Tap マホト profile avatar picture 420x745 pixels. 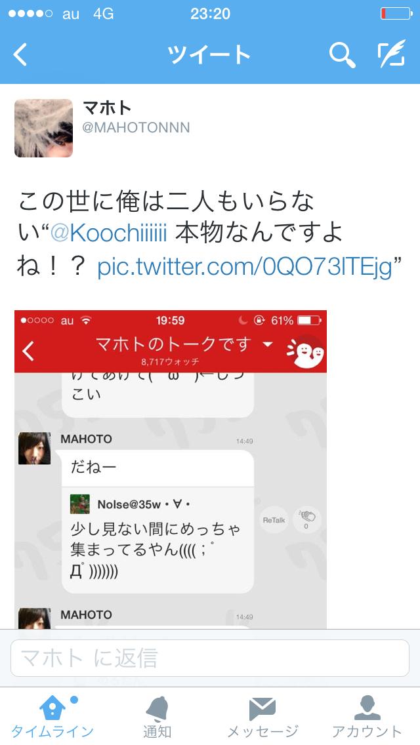tap(44, 129)
